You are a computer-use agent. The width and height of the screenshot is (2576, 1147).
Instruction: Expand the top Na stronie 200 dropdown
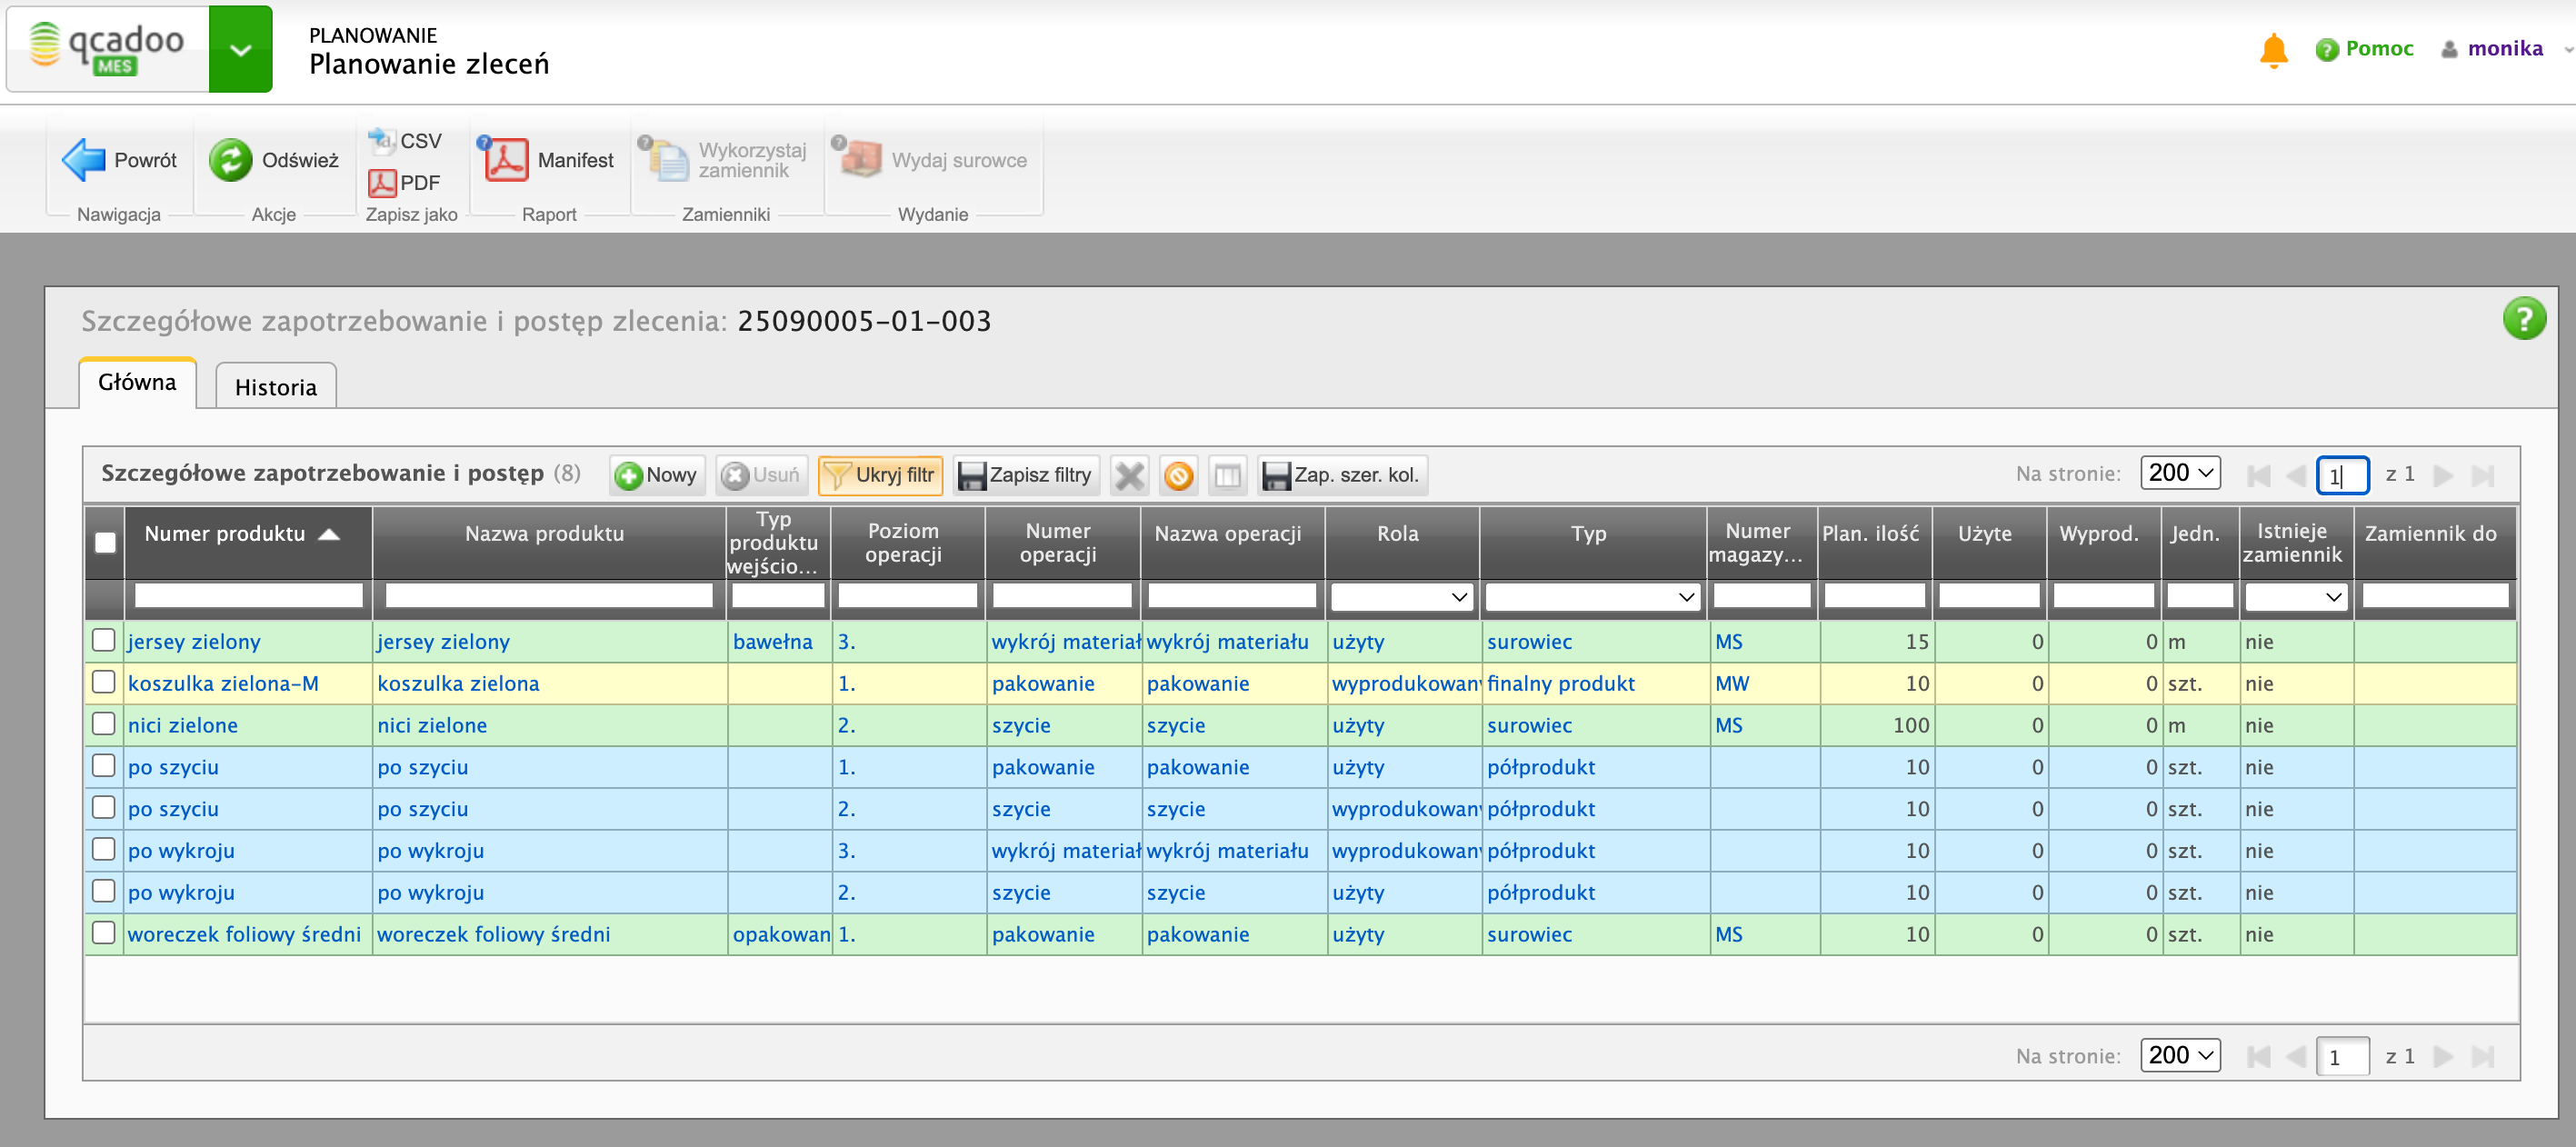[2179, 473]
